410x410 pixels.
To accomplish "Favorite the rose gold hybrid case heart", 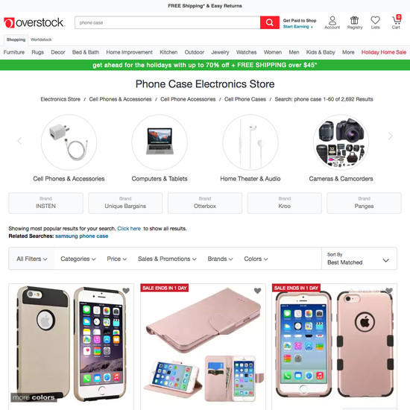I will (x=389, y=291).
